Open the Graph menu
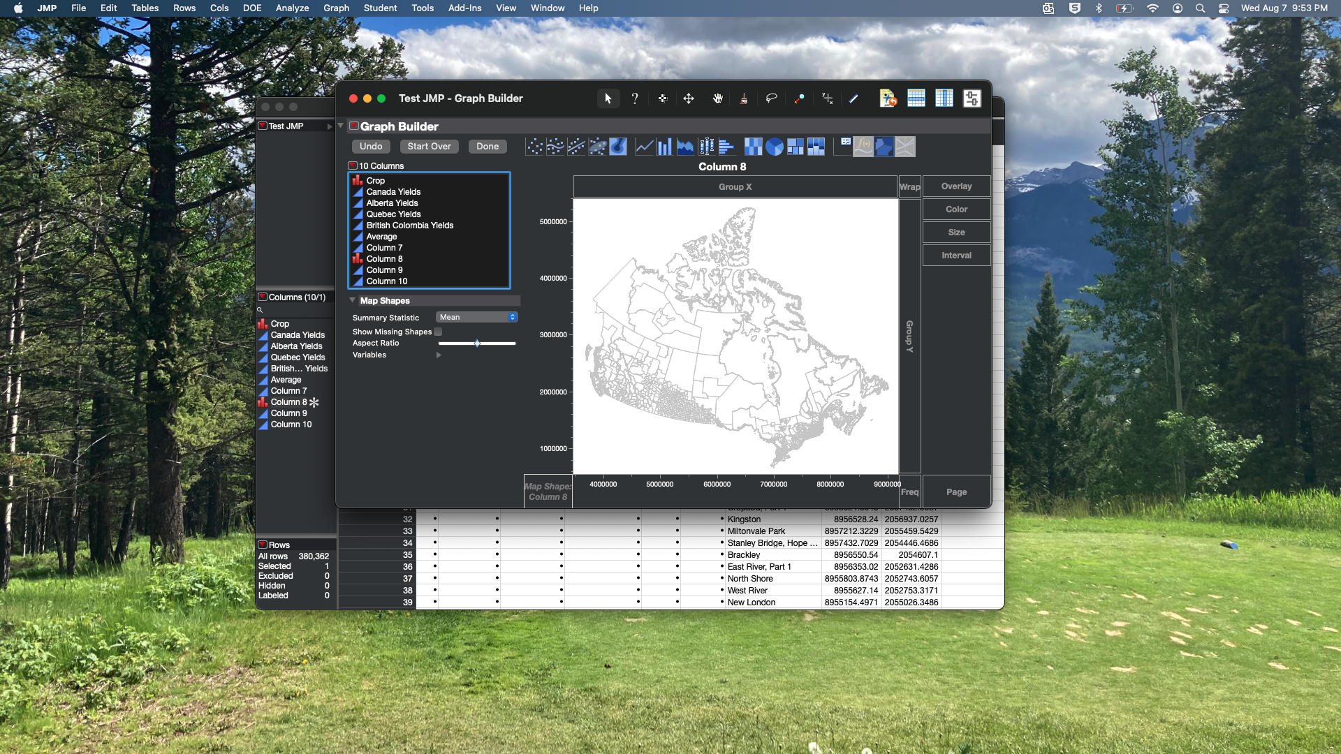1341x754 pixels. coord(335,8)
